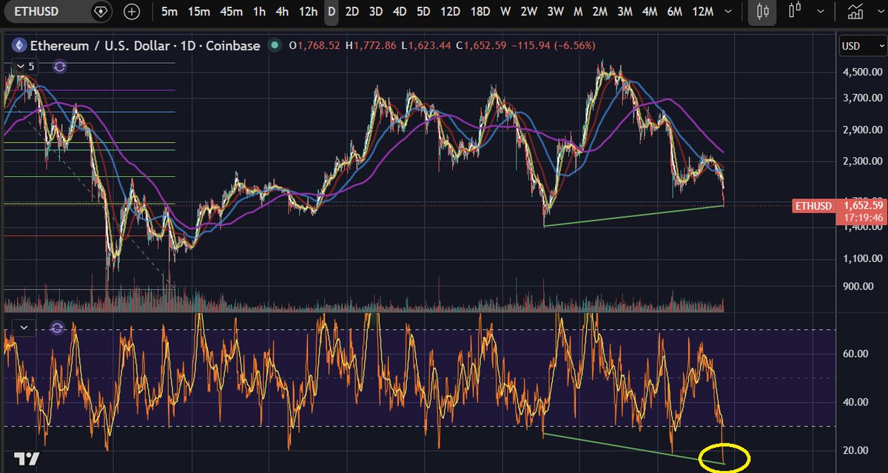Choose the 12M timeframe
The height and width of the screenshot is (473, 888).
(x=702, y=12)
